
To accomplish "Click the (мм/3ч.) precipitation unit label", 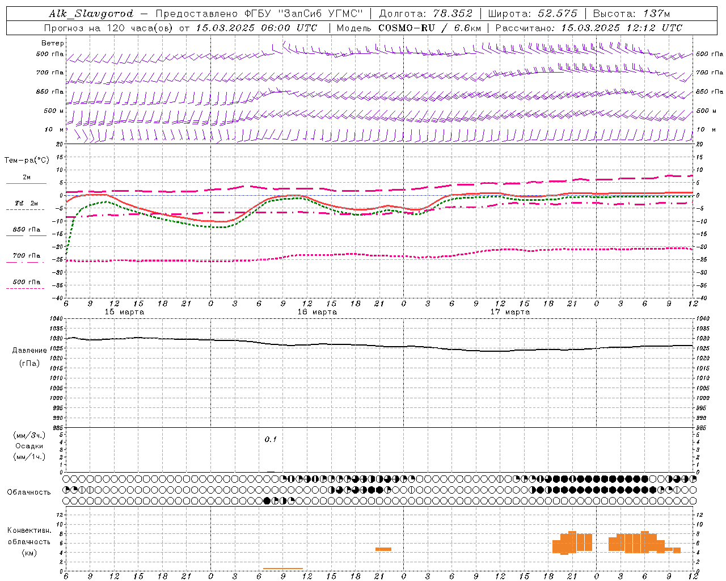I will [x=29, y=435].
